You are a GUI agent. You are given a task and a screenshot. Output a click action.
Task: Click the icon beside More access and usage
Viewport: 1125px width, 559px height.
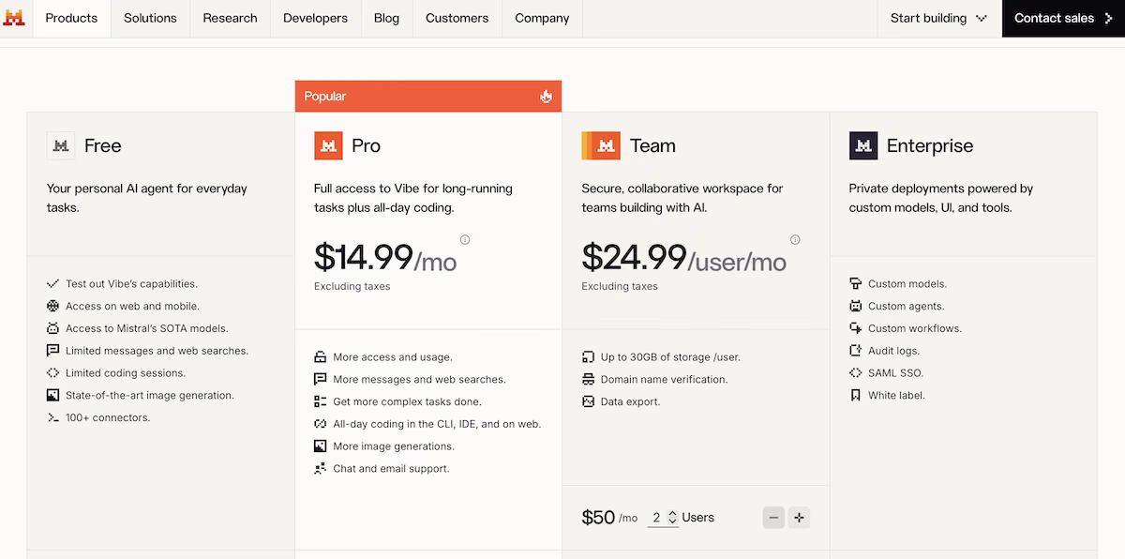pos(321,357)
